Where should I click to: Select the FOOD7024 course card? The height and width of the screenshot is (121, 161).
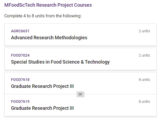[80, 59]
